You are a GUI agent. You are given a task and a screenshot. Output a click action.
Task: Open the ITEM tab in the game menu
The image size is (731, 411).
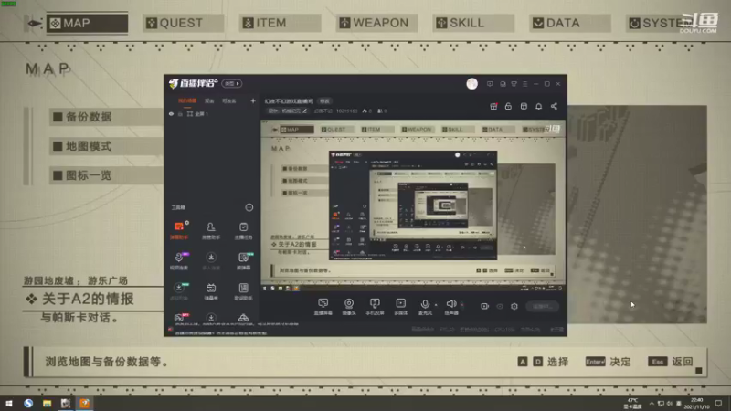pyautogui.click(x=280, y=23)
